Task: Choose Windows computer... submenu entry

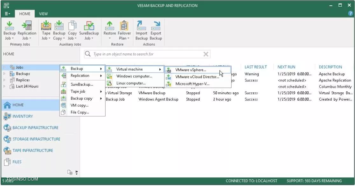Action: coord(135,76)
